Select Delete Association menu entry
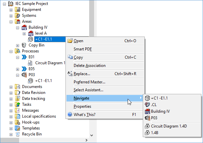203x143 pixels. click(x=89, y=66)
